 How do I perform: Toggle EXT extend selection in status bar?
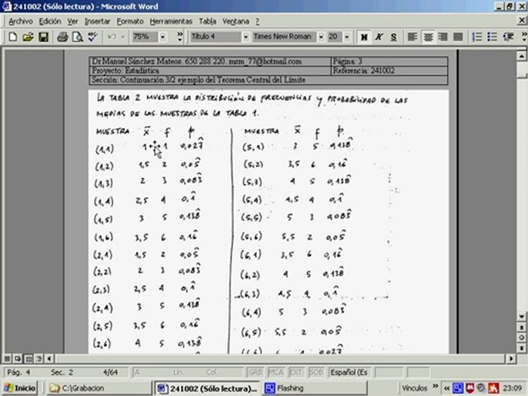tap(296, 372)
